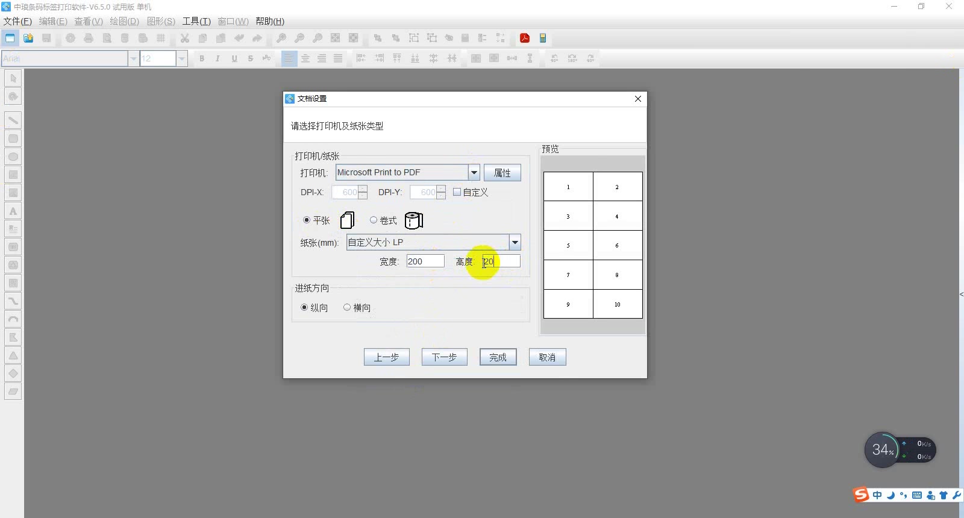Click the Sogou 中 language toggle

click(x=877, y=495)
